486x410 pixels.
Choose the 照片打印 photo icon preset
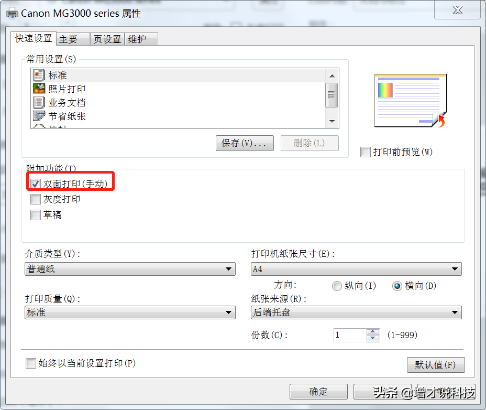click(x=39, y=89)
